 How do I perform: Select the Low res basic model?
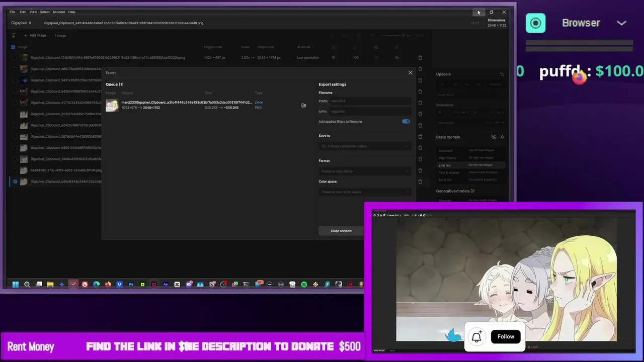click(x=470, y=165)
